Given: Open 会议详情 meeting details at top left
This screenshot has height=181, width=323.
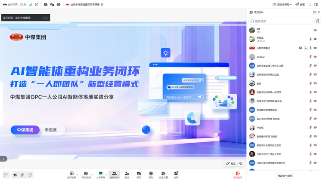Looking at the screenshot, I should [x=10, y=5].
